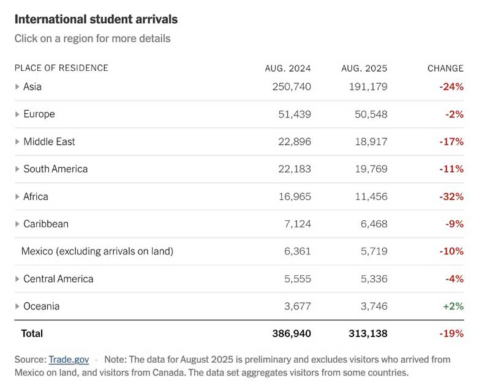Click the Aug. 2024 column header
The image size is (490, 389).
[288, 69]
